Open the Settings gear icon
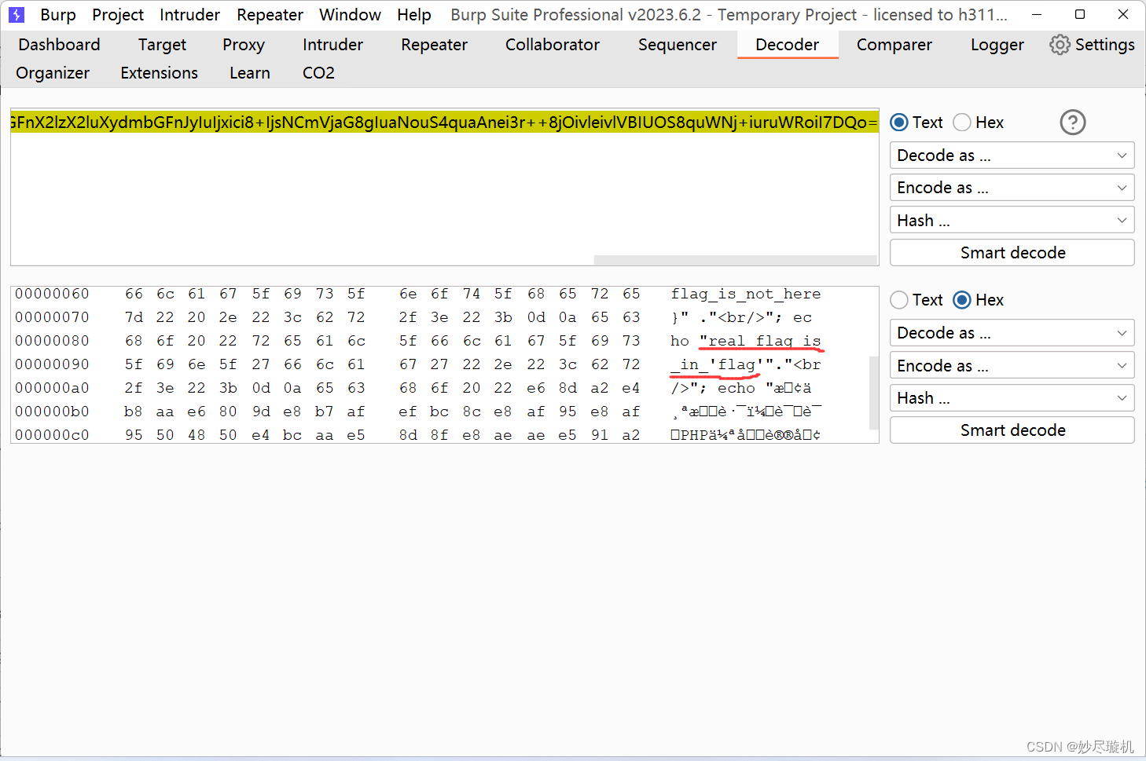The image size is (1146, 761). tap(1060, 45)
